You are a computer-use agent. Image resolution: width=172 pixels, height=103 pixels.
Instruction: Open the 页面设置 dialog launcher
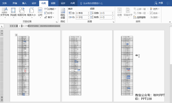click(x=57, y=22)
